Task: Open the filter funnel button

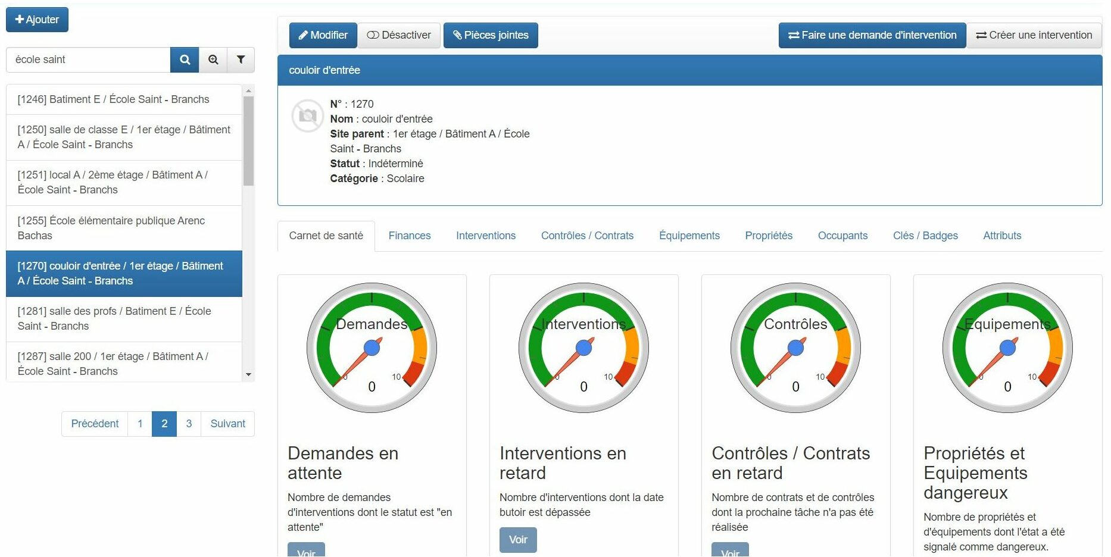Action: coord(241,60)
